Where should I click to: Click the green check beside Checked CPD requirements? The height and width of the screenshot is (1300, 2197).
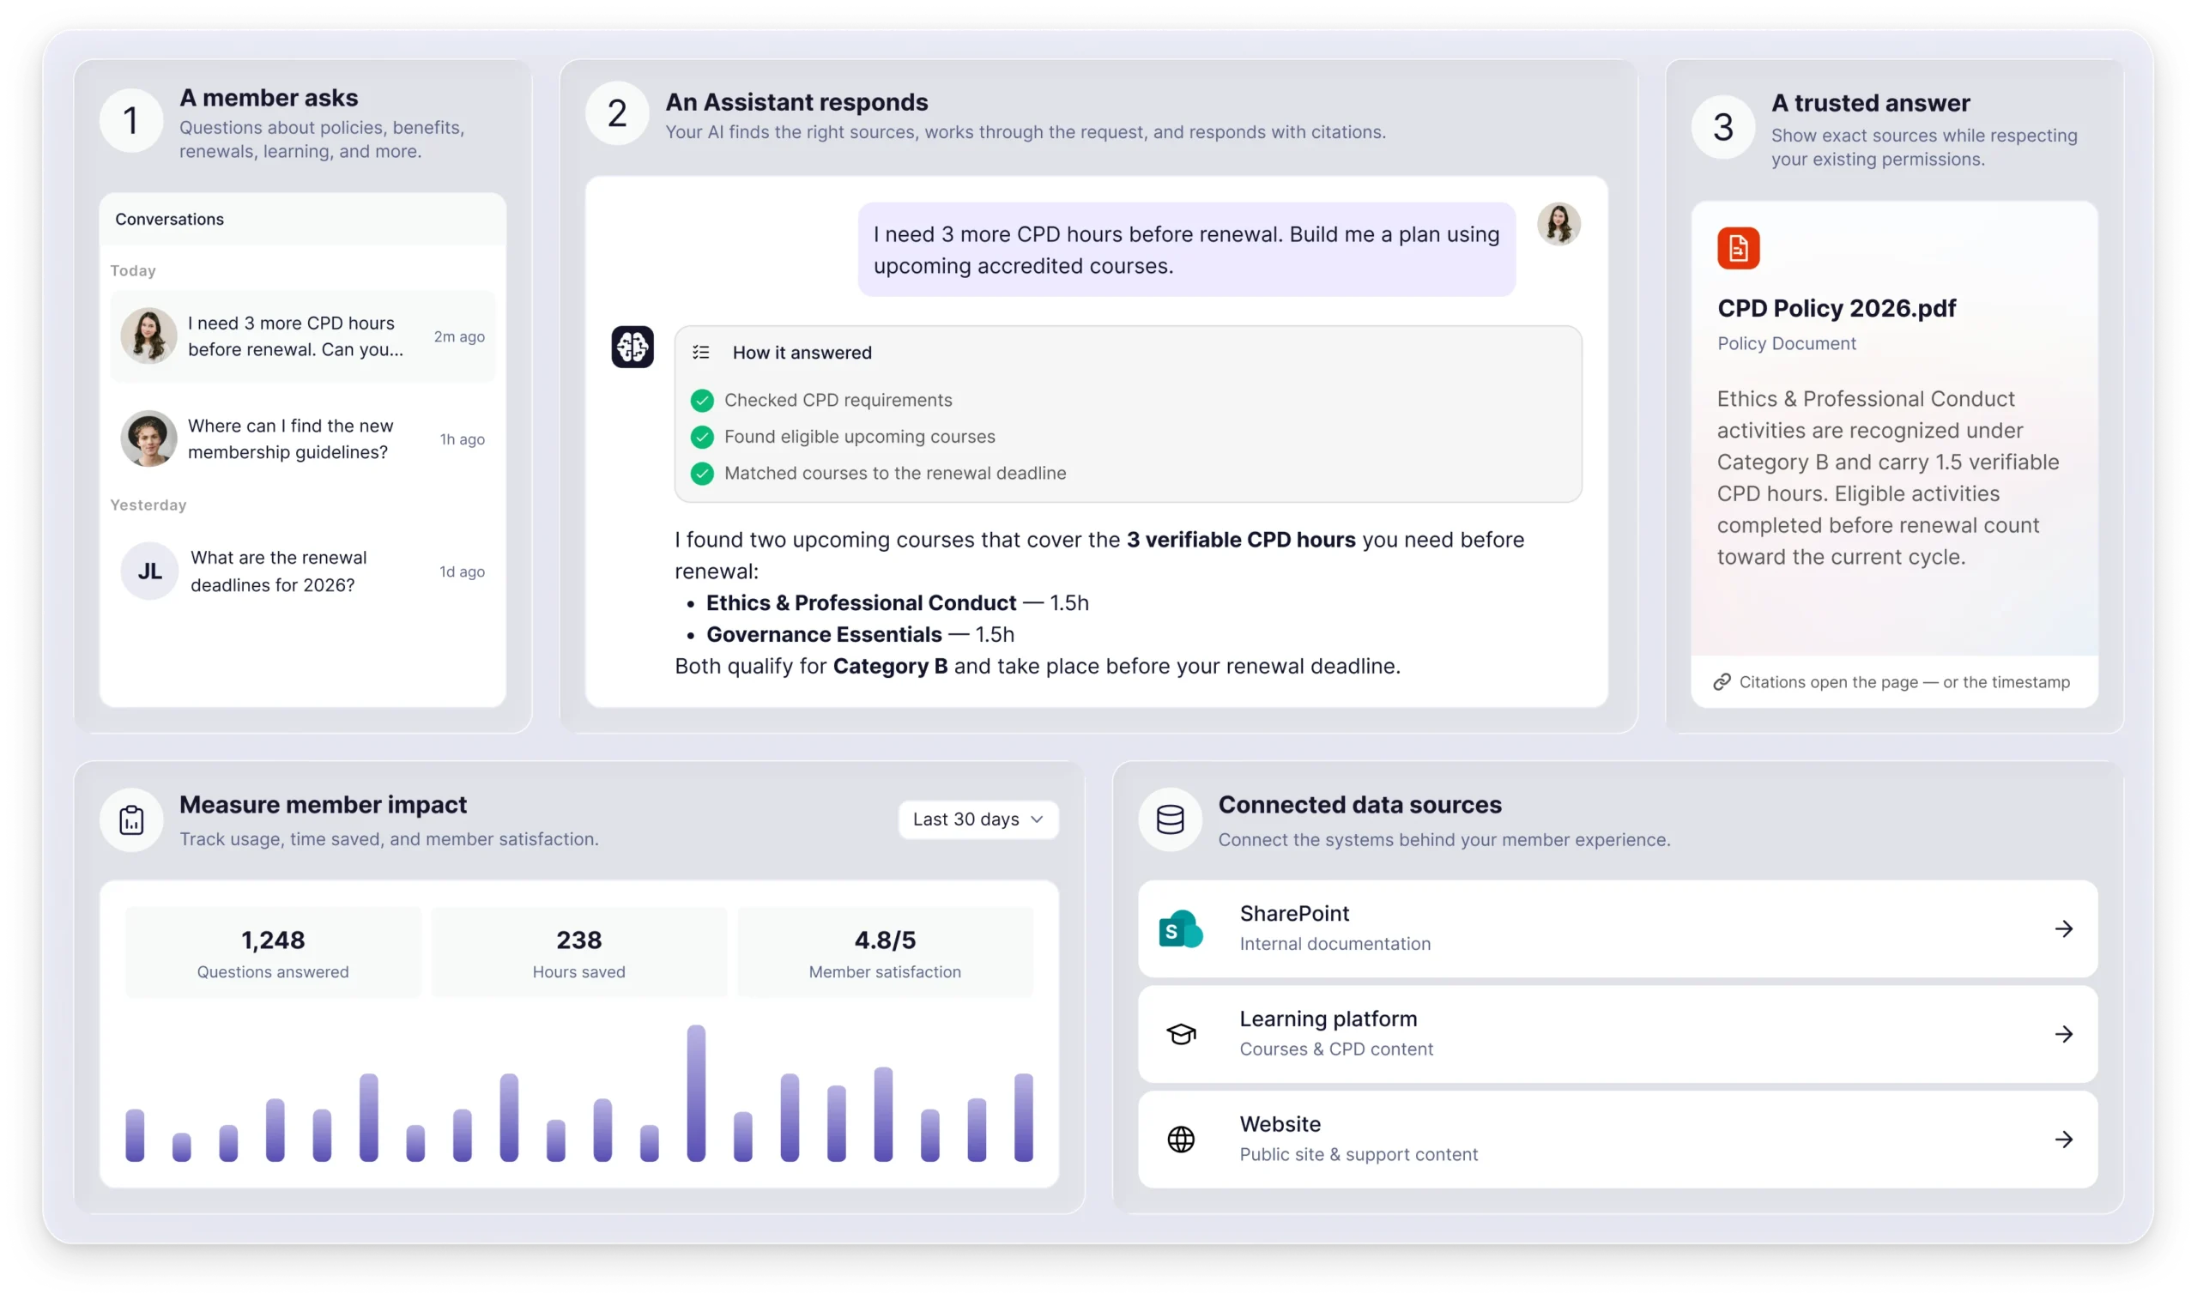702,401
